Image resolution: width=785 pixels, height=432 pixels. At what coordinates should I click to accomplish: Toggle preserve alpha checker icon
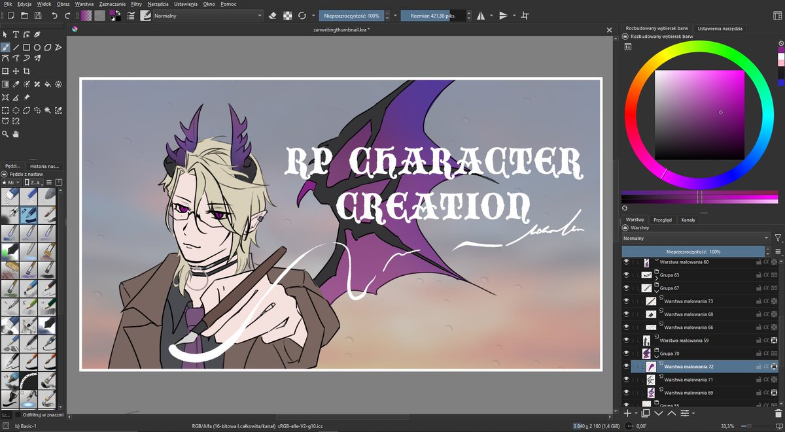coord(288,16)
